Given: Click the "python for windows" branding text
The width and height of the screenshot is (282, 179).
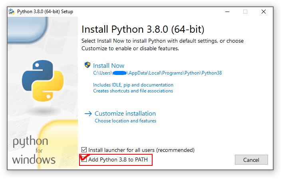Looking at the screenshot, I should tap(34, 151).
